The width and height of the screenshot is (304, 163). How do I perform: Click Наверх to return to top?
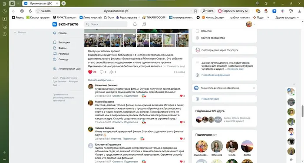(20, 33)
